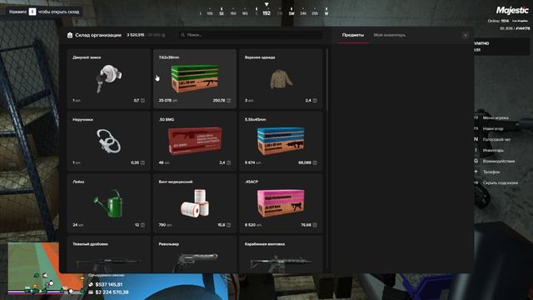Click the search magnifier icon
Viewport: 533px width, 300px height.
coord(183,35)
